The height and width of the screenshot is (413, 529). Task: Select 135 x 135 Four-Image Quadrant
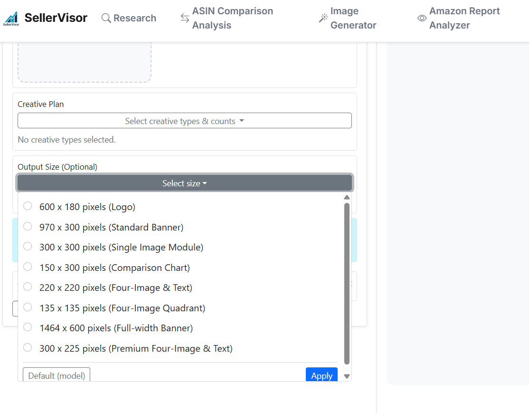point(28,307)
